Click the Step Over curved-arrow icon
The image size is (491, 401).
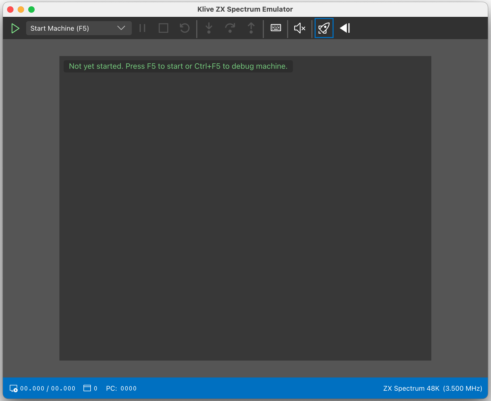tap(230, 28)
